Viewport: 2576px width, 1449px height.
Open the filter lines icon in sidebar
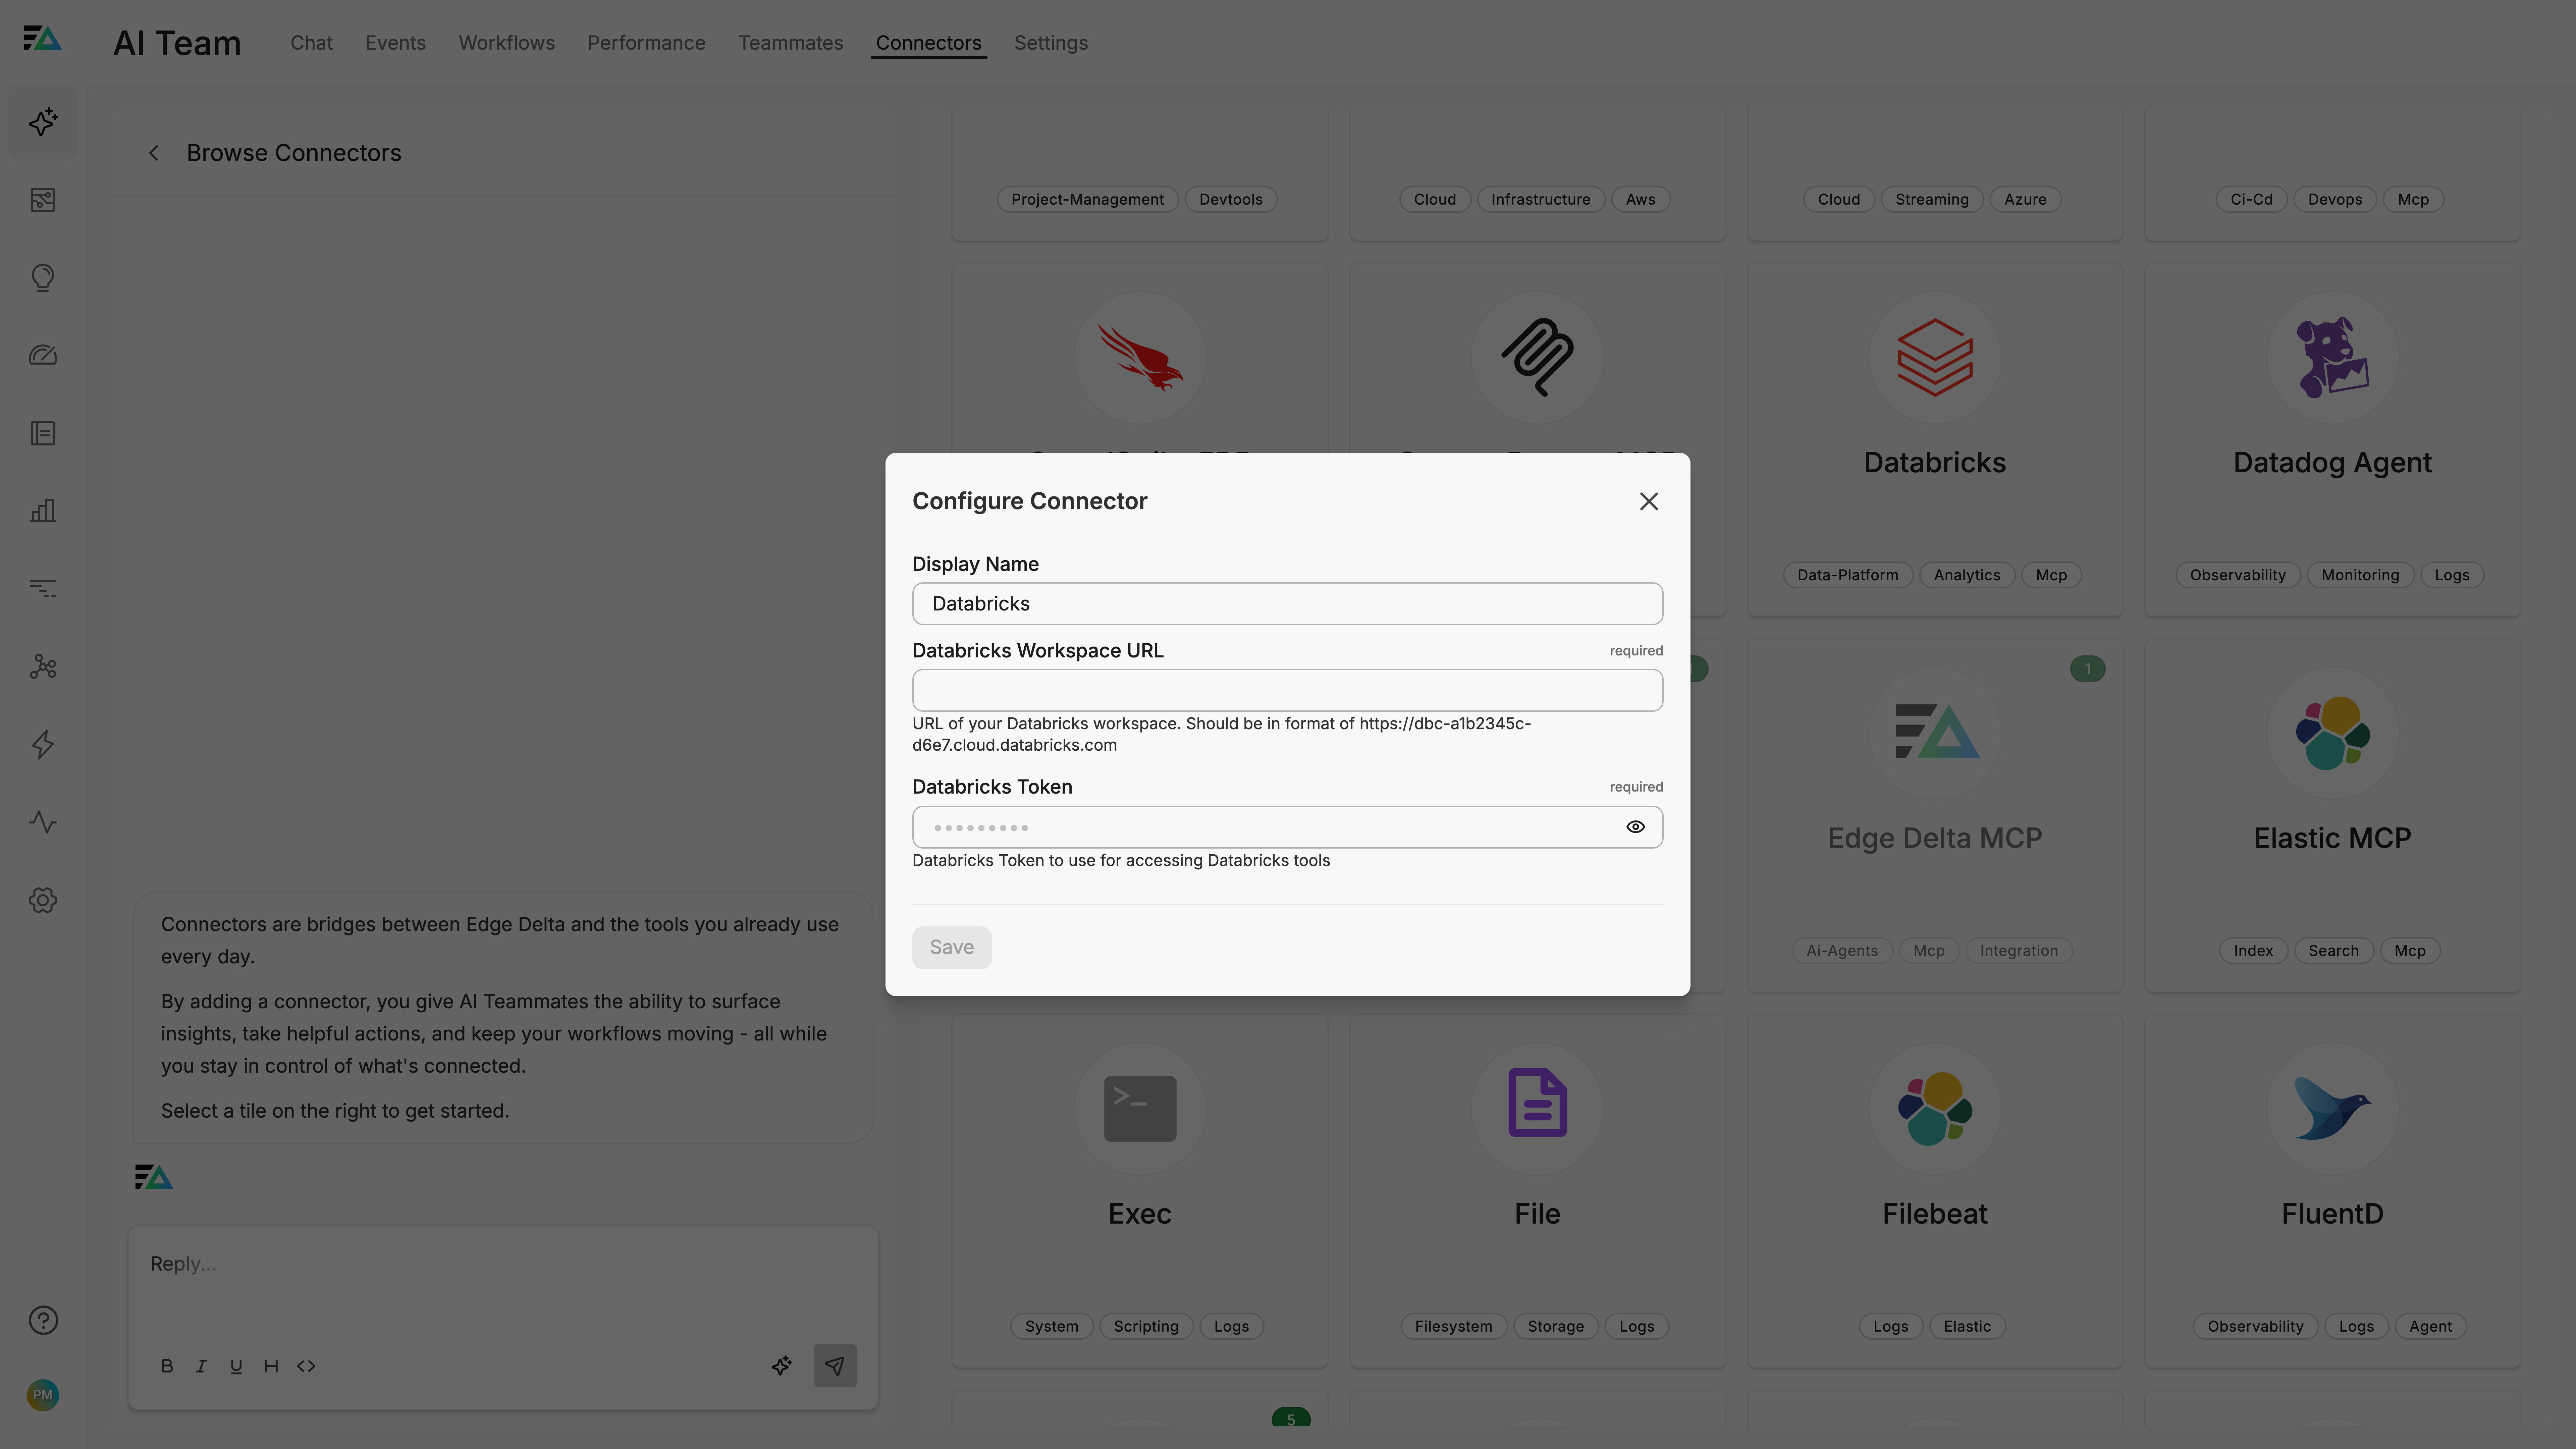[x=43, y=589]
